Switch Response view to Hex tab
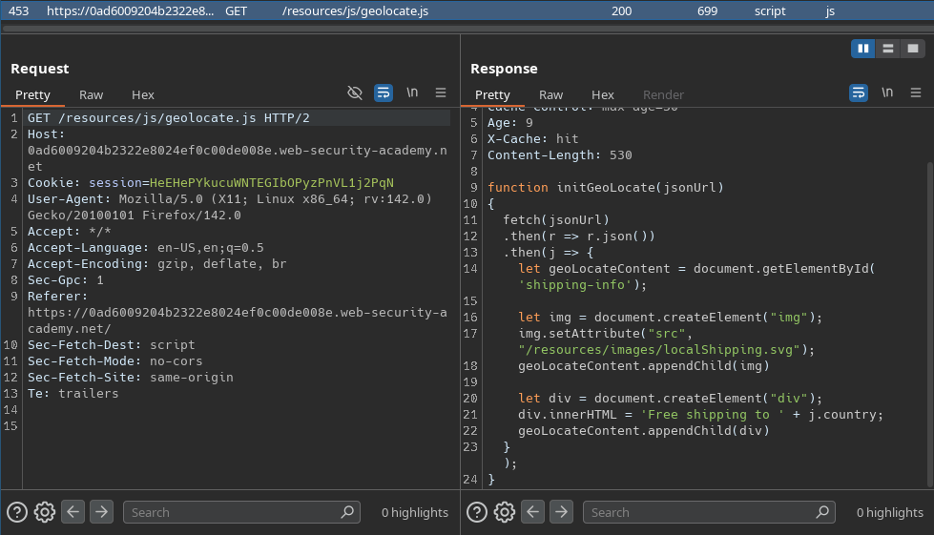This screenshot has width=934, height=535. click(x=603, y=94)
